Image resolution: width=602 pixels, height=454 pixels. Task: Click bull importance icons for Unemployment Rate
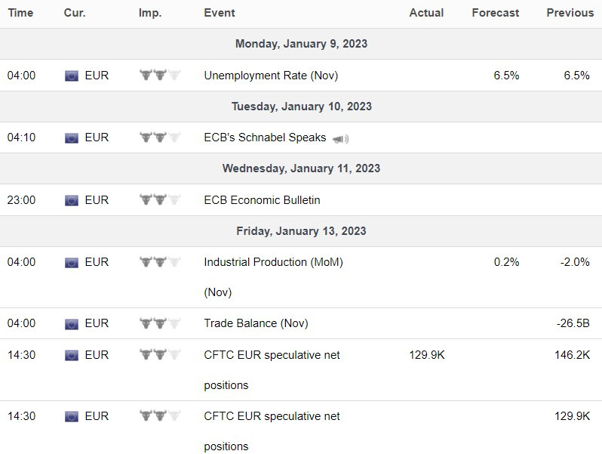(x=161, y=76)
